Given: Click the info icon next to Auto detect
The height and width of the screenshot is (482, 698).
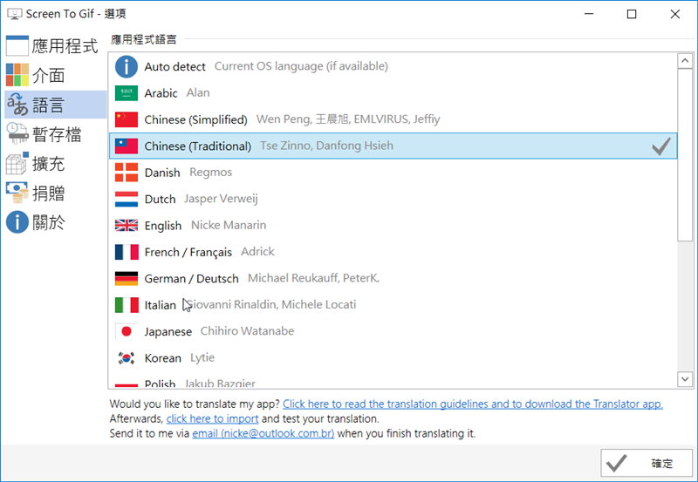Looking at the screenshot, I should tap(127, 67).
